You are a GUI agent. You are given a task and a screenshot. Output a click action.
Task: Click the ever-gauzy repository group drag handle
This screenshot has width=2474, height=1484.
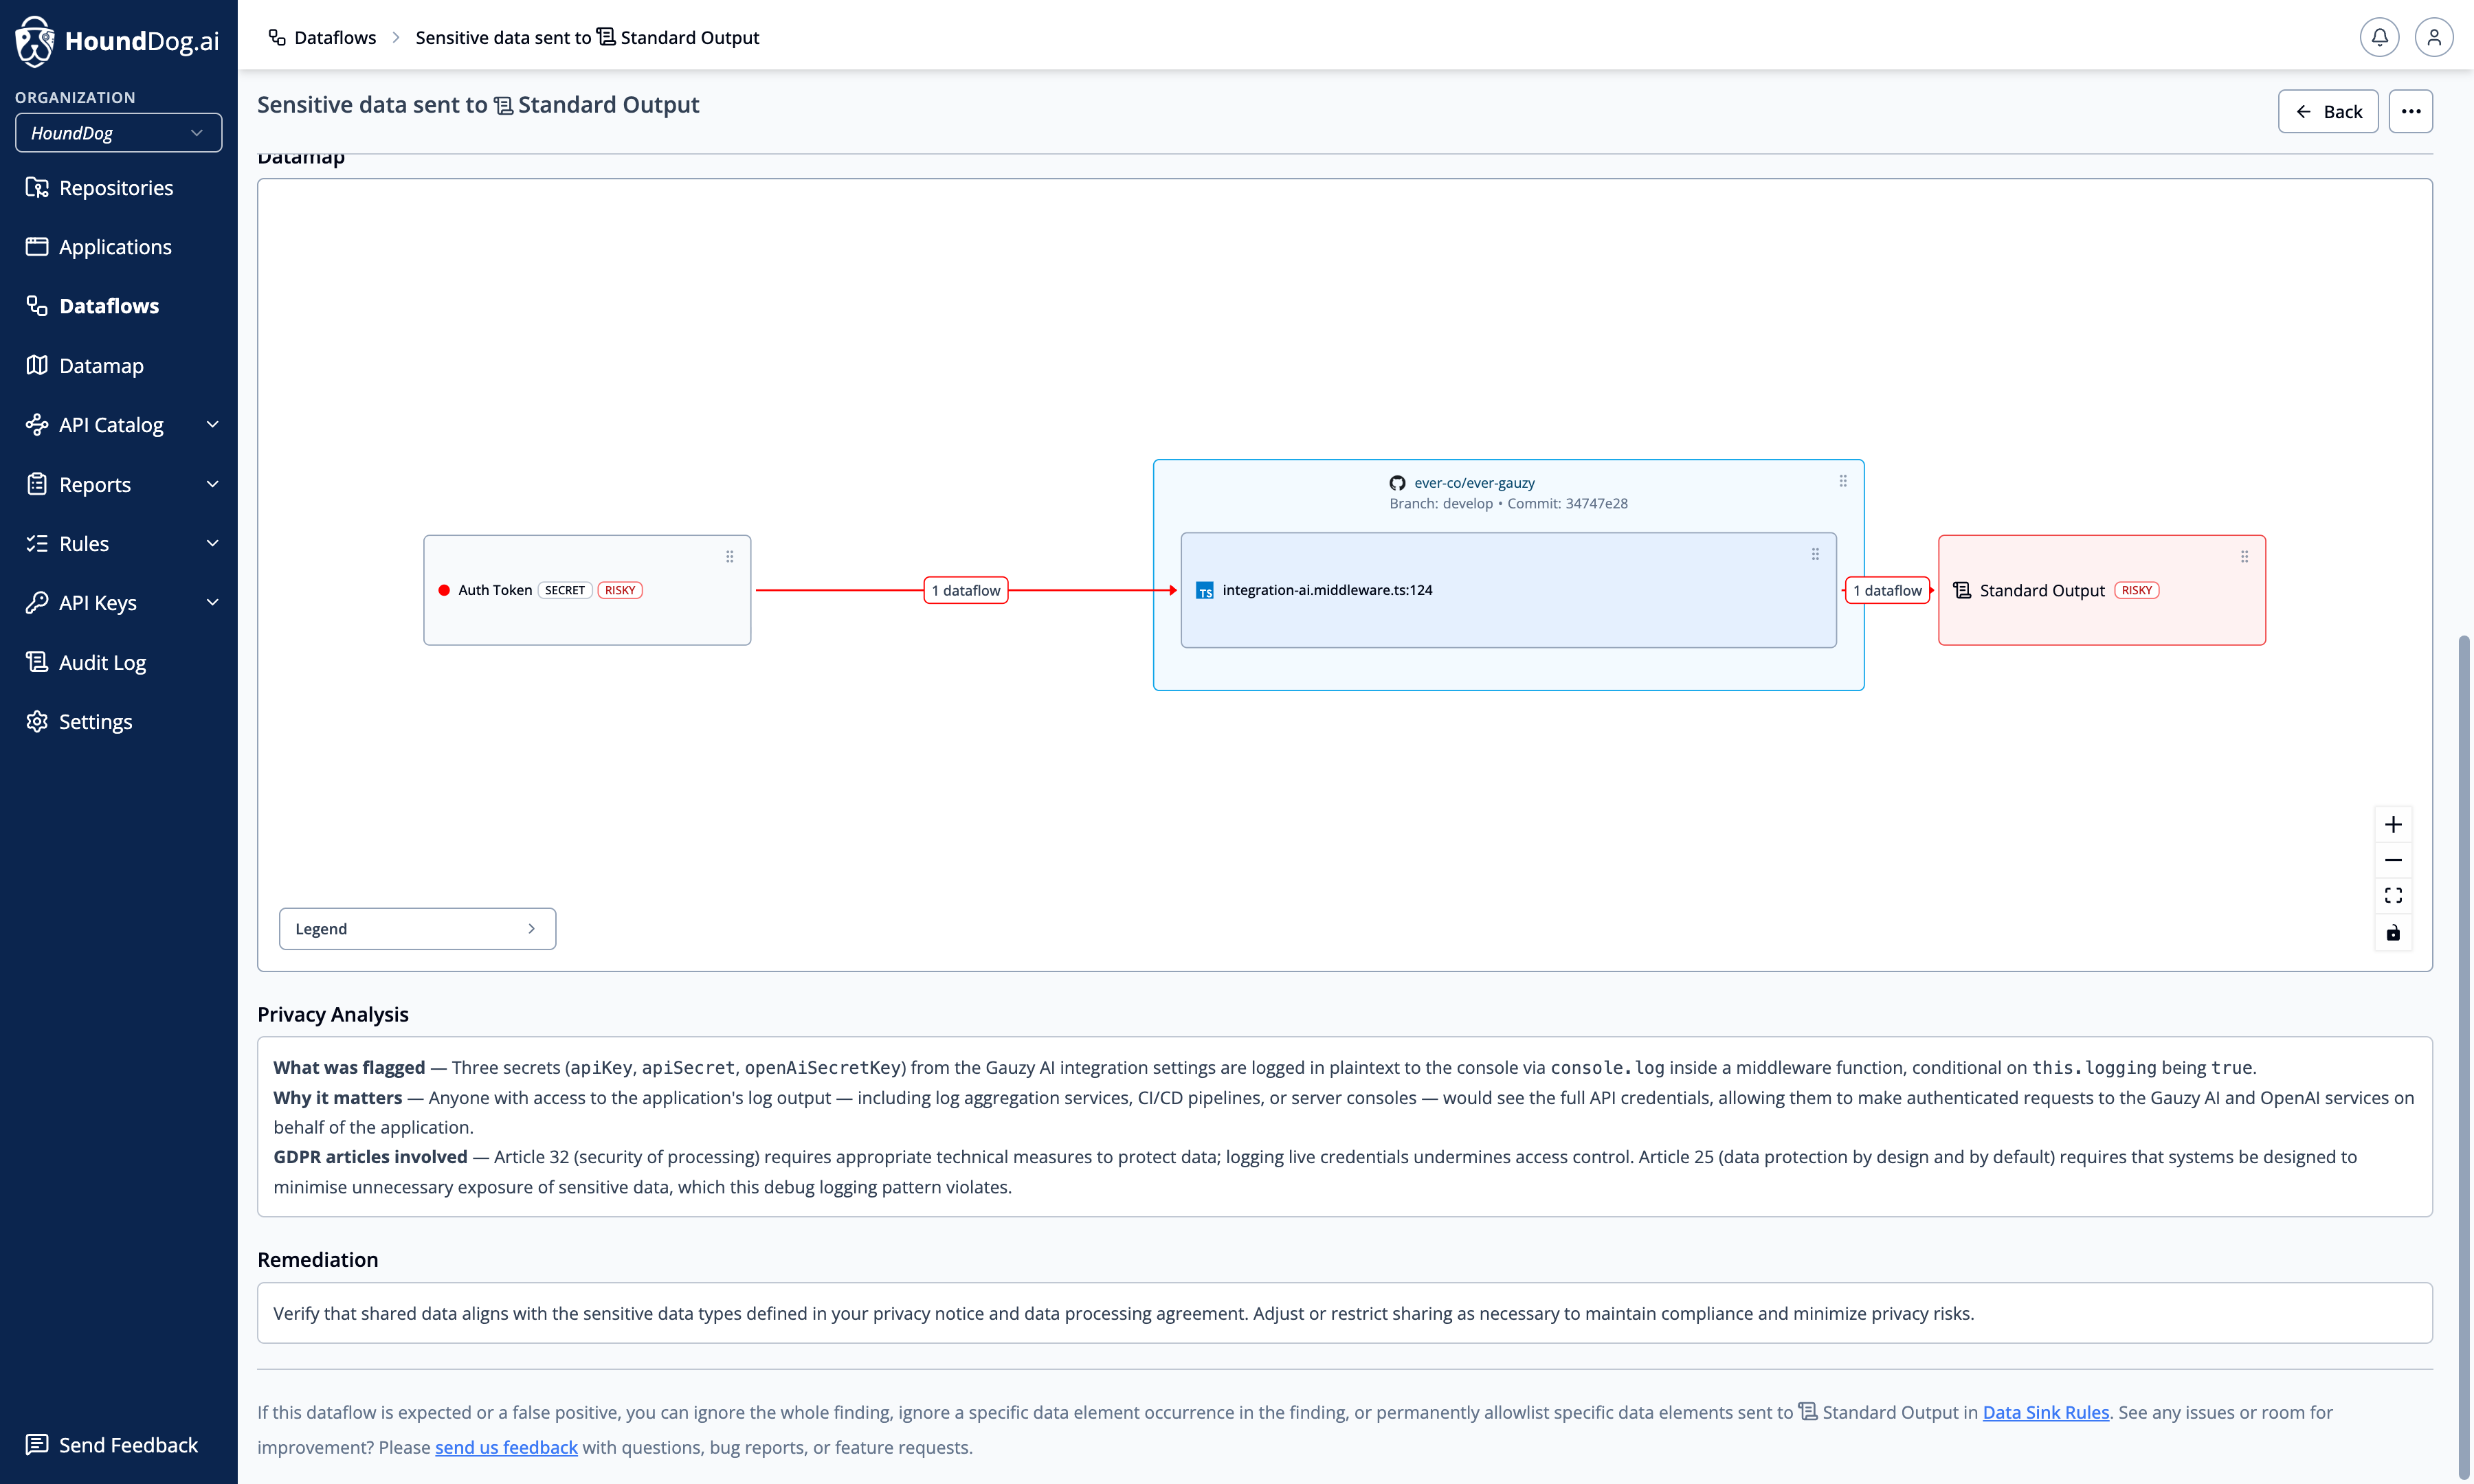coord(1843,481)
